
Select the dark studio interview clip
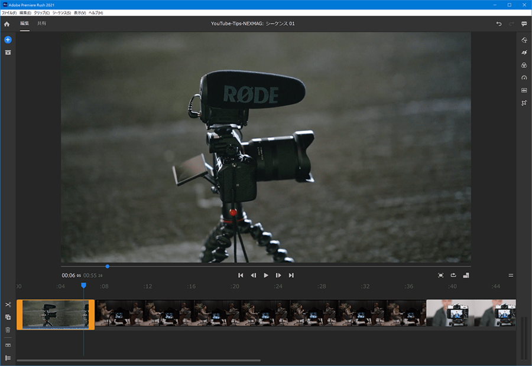(x=260, y=313)
